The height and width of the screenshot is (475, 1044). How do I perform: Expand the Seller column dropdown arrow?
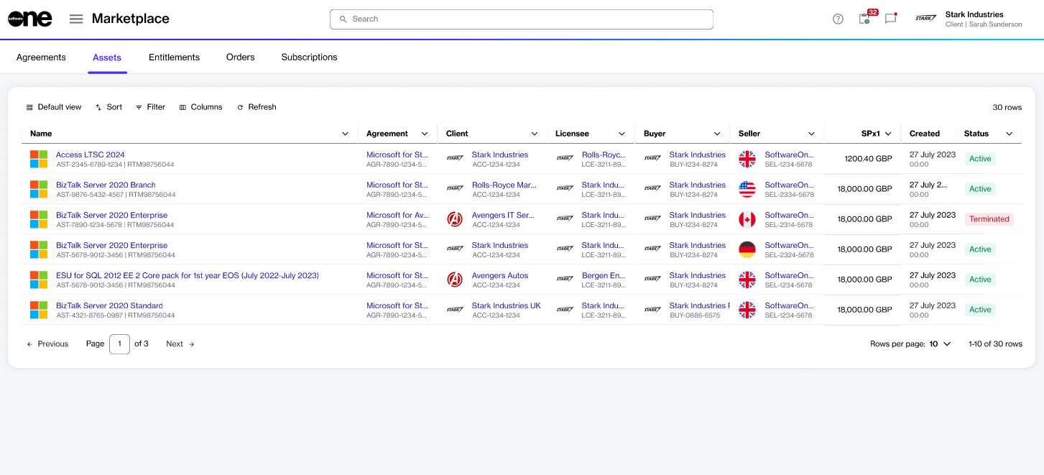(x=811, y=134)
